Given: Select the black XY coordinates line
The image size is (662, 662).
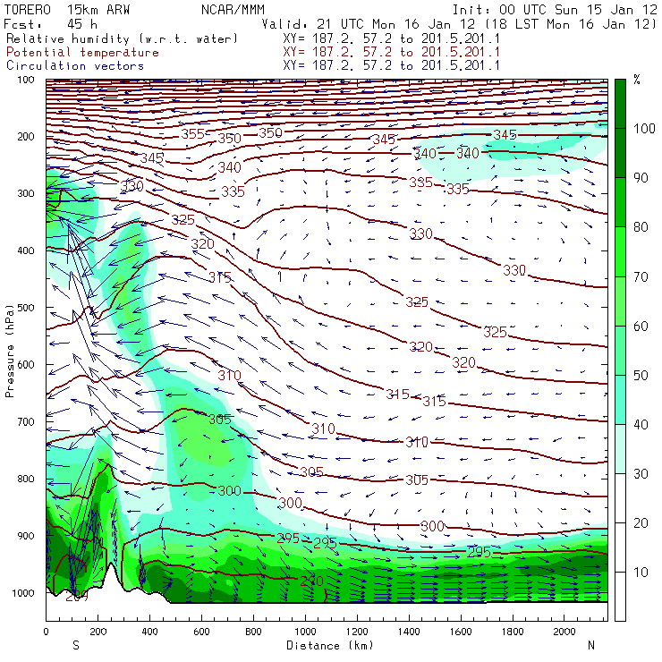Looking at the screenshot, I should 391,38.
